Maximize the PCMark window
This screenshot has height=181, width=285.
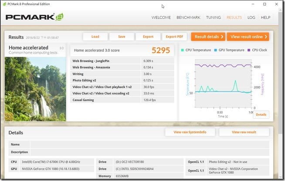point(265,4)
